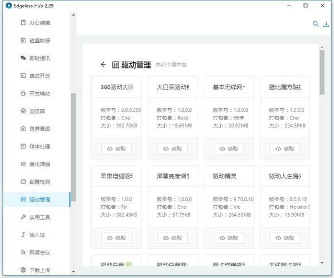
Task: Get the 驱动人生海 plugin
Action: [285, 238]
